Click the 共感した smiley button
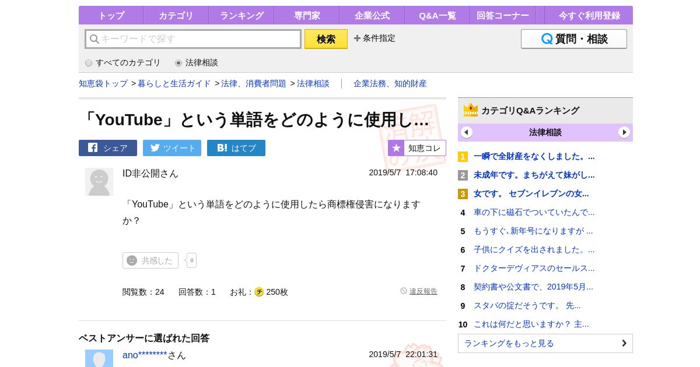 coord(150,260)
